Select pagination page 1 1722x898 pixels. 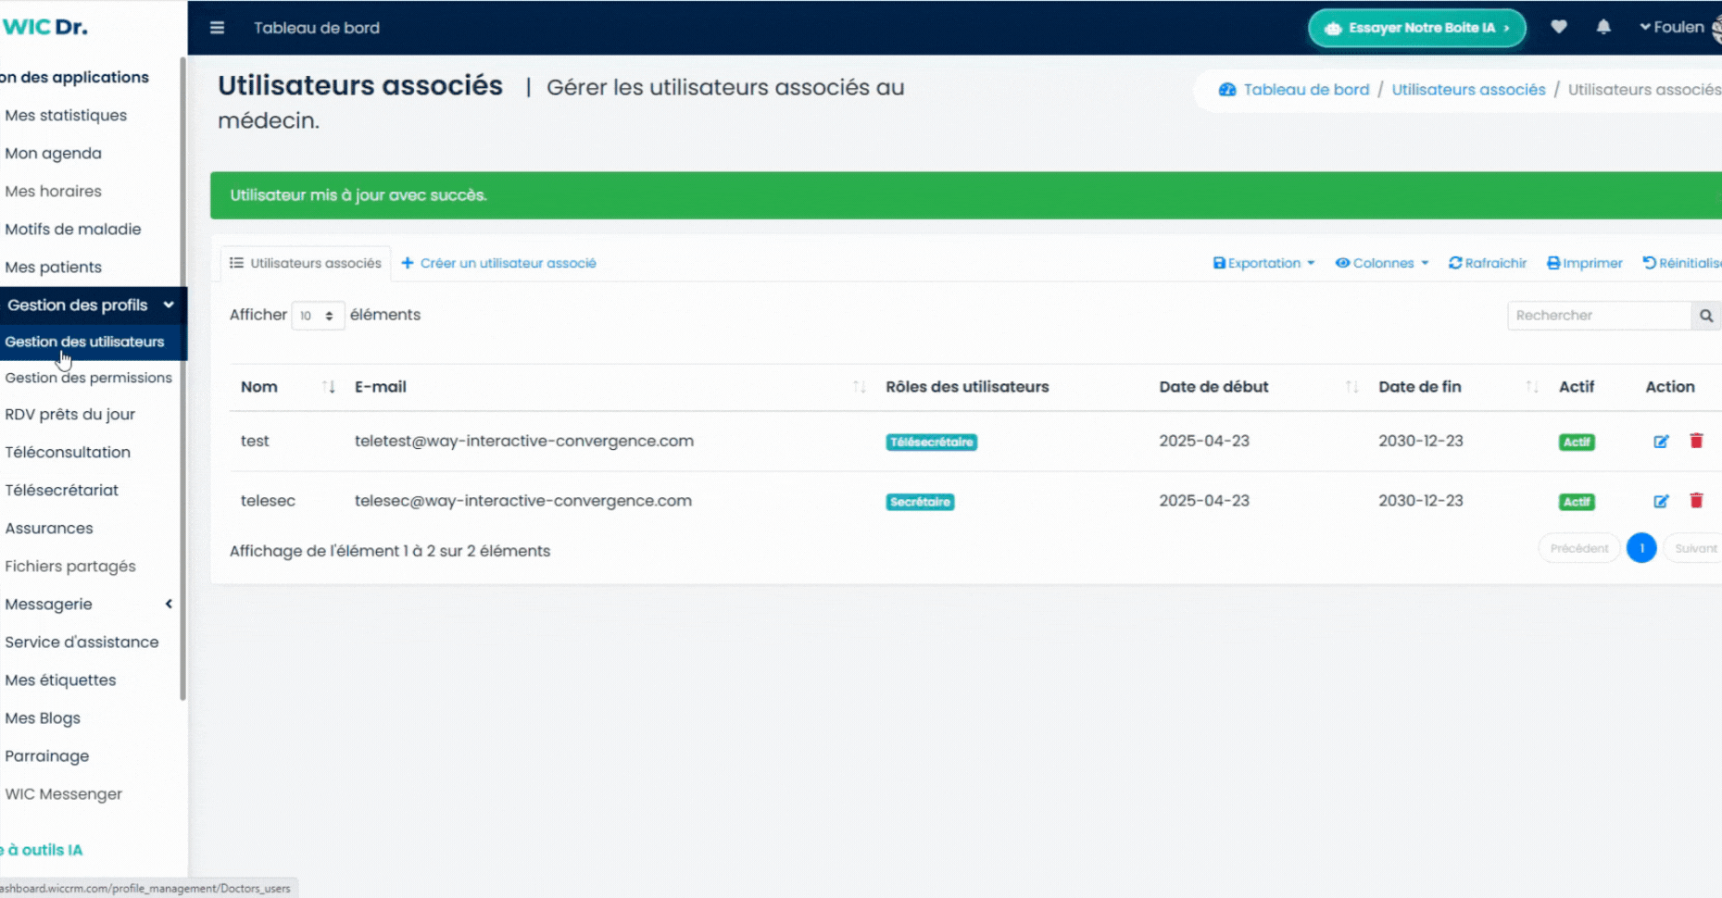point(1641,548)
